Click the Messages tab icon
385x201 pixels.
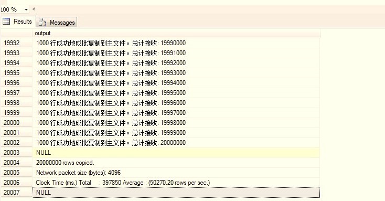[42, 23]
